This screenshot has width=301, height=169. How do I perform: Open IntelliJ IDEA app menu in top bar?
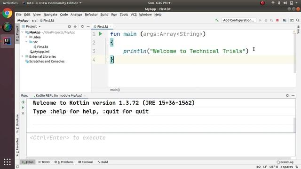[x=52, y=3]
